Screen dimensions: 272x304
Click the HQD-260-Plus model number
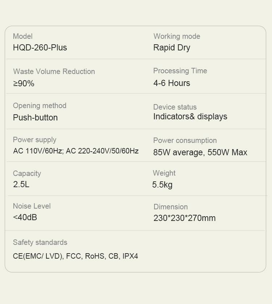pyautogui.click(x=40, y=48)
